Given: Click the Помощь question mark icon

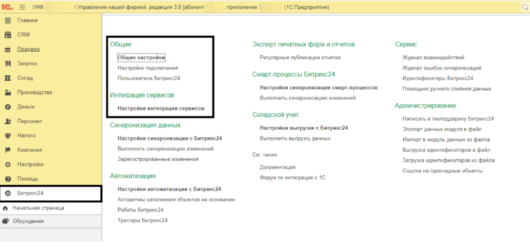Looking at the screenshot, I should pyautogui.click(x=8, y=179).
